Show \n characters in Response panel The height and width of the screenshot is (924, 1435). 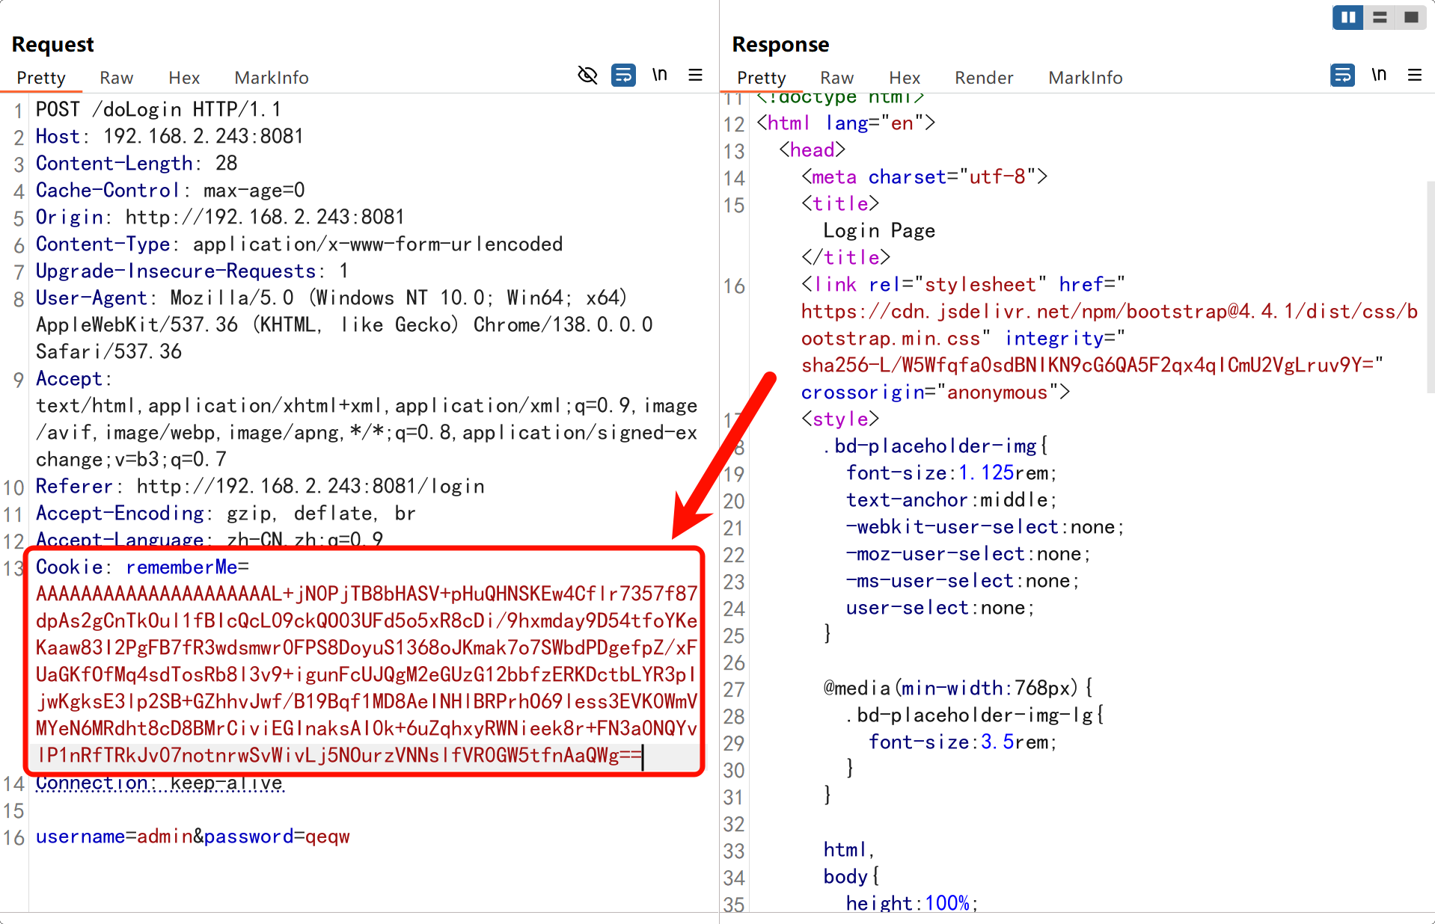pyautogui.click(x=1379, y=75)
